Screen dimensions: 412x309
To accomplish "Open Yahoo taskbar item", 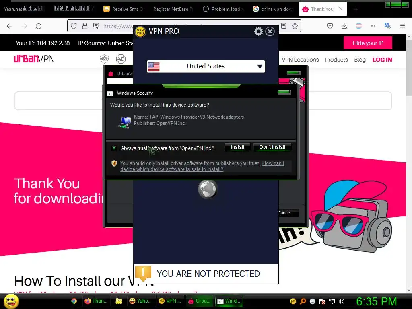I will point(140,301).
